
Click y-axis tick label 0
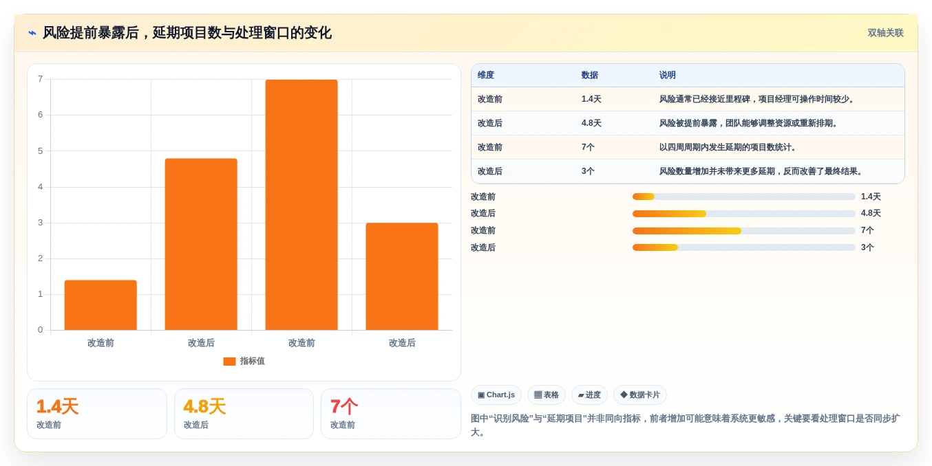pos(40,330)
